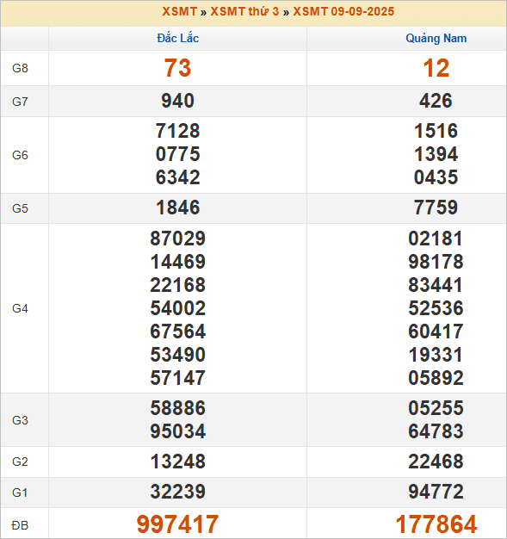
Task: Click G1 number 32239
Action: point(177,492)
